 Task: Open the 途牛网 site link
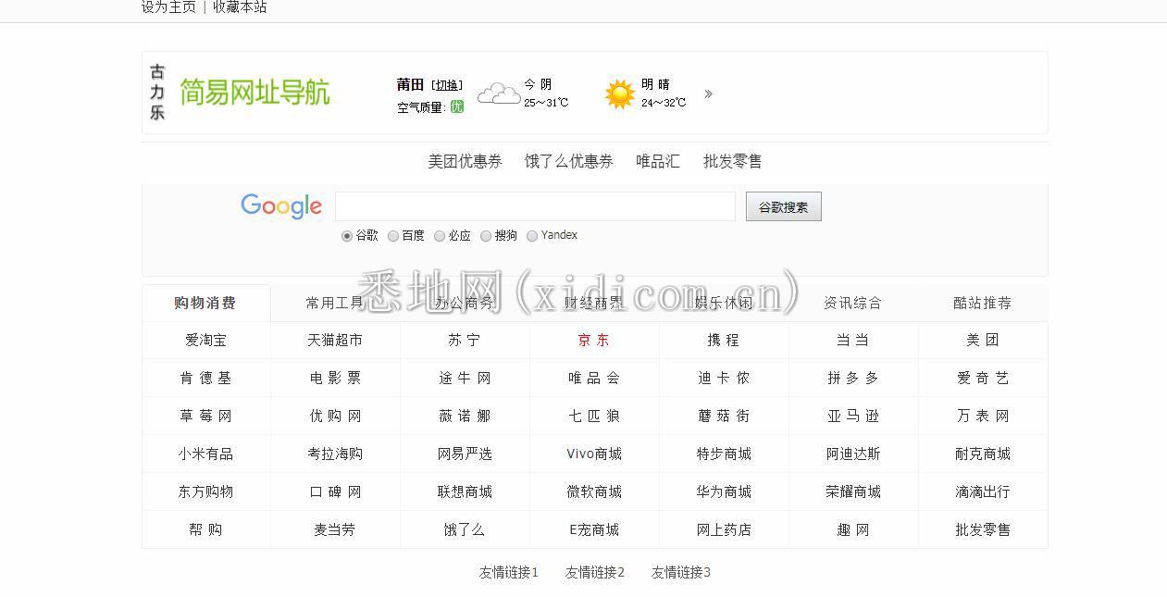click(x=465, y=379)
